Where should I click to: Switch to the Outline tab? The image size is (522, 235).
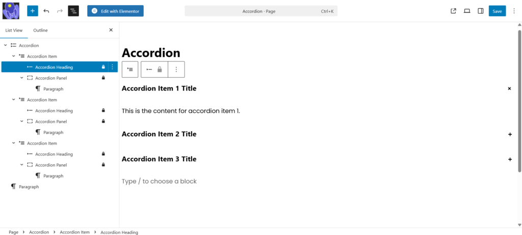[40, 30]
